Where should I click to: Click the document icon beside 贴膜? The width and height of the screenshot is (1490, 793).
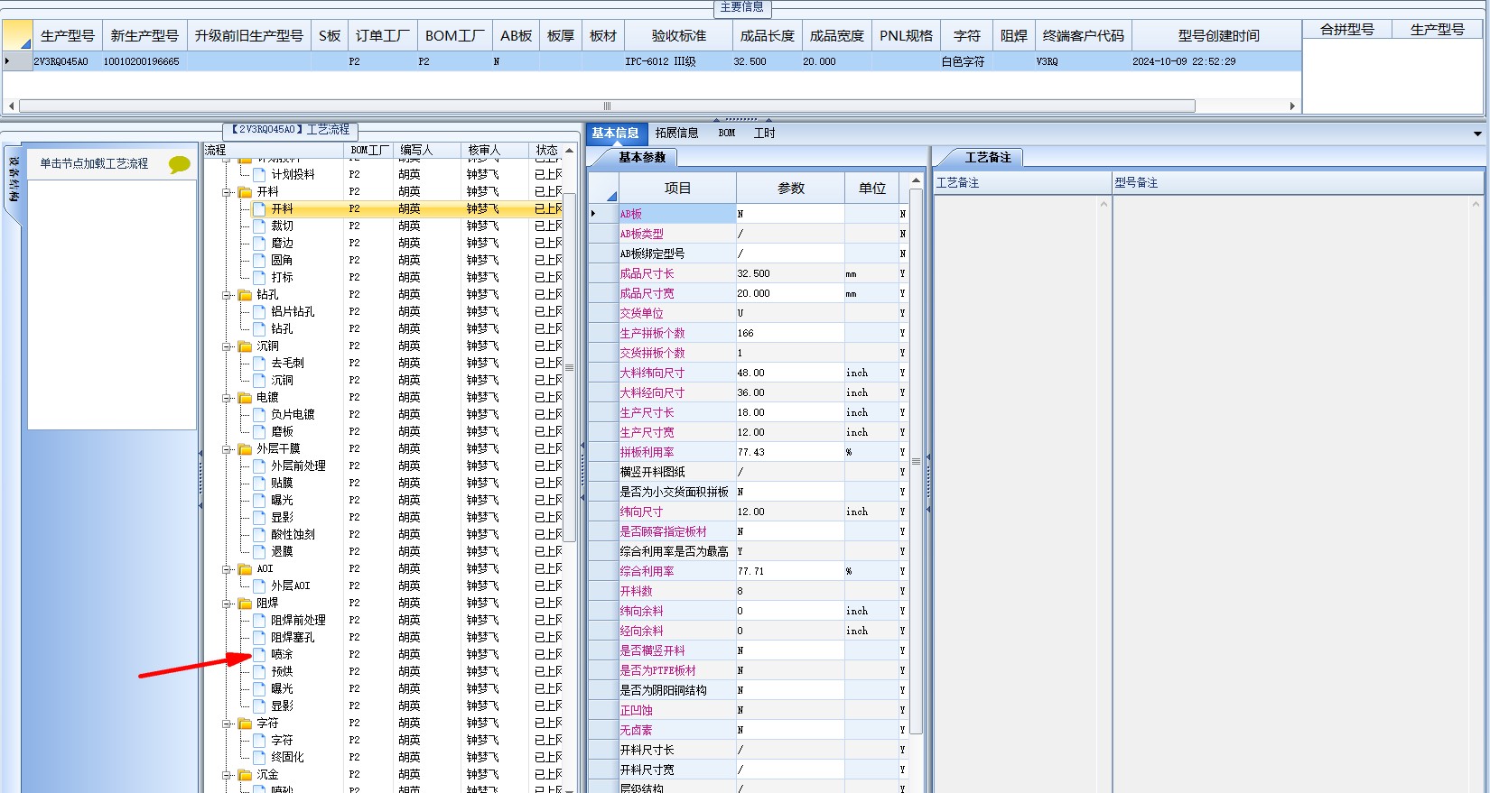[x=260, y=484]
